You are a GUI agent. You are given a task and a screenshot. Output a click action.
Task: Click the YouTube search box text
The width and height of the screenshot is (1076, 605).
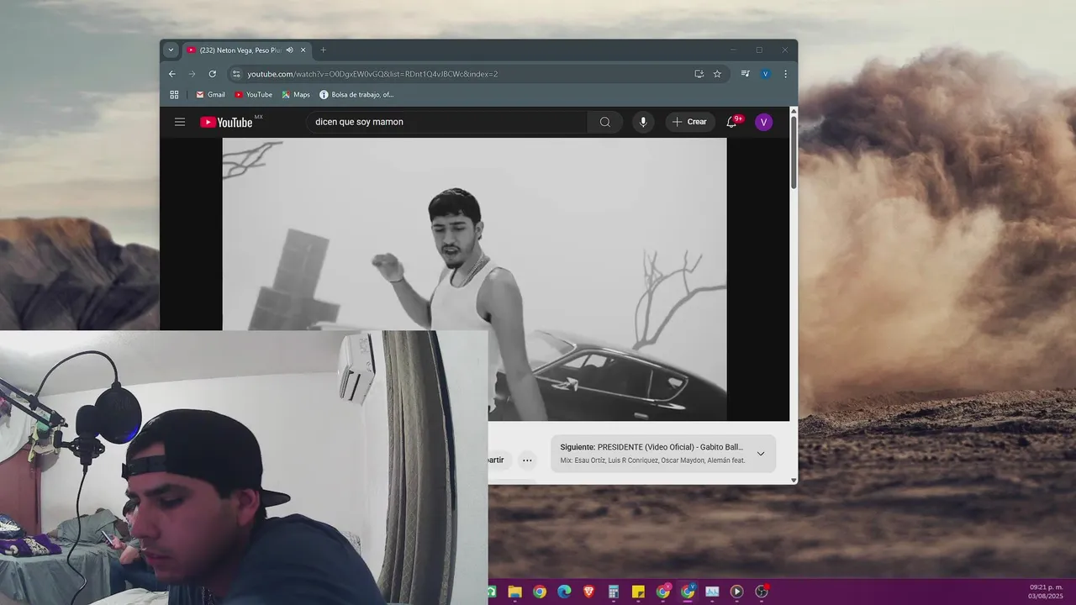pos(359,122)
